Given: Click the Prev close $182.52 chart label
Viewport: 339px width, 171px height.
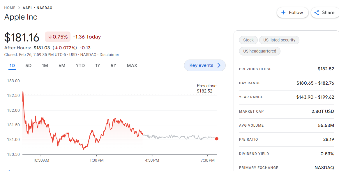Looking at the screenshot, I should (x=206, y=88).
